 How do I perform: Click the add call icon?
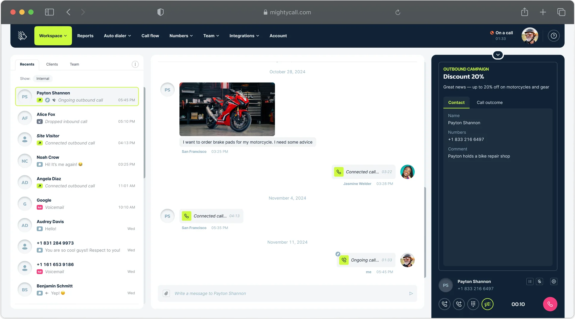[459, 304]
